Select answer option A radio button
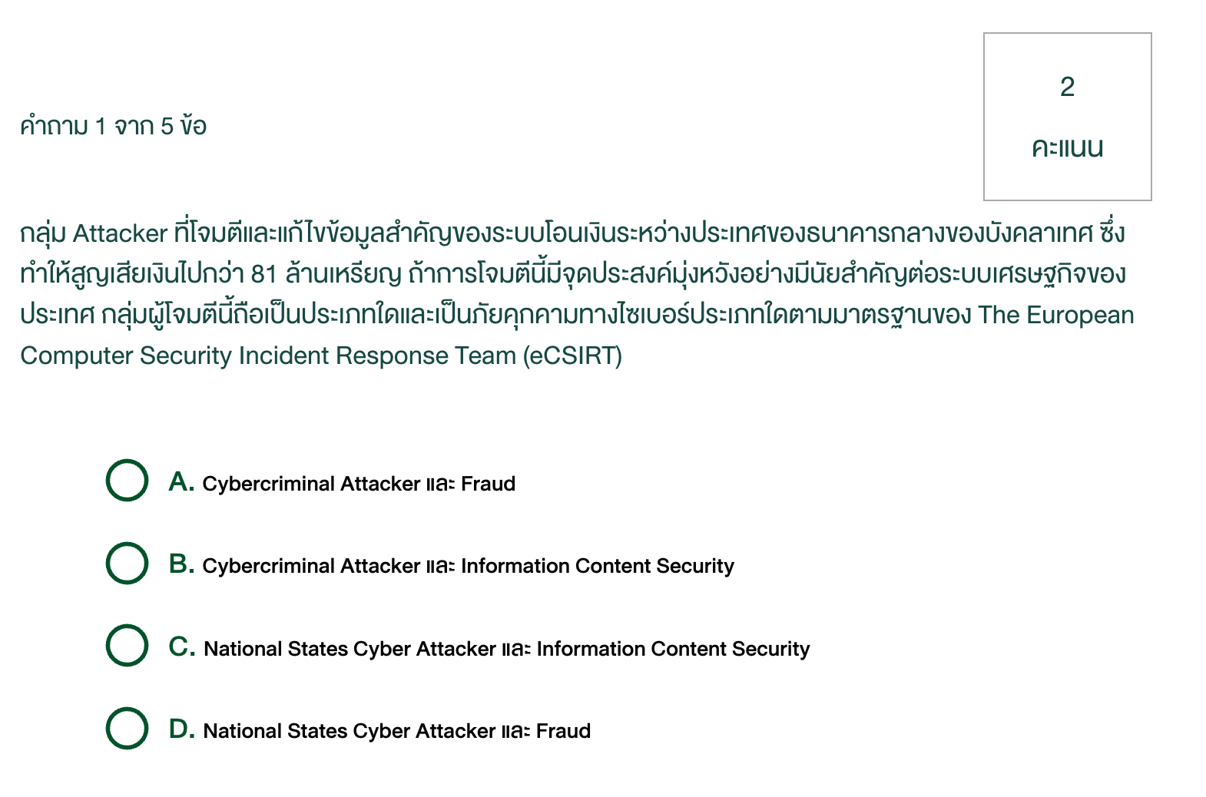Viewport: 1206px width, 797px height. [x=128, y=482]
